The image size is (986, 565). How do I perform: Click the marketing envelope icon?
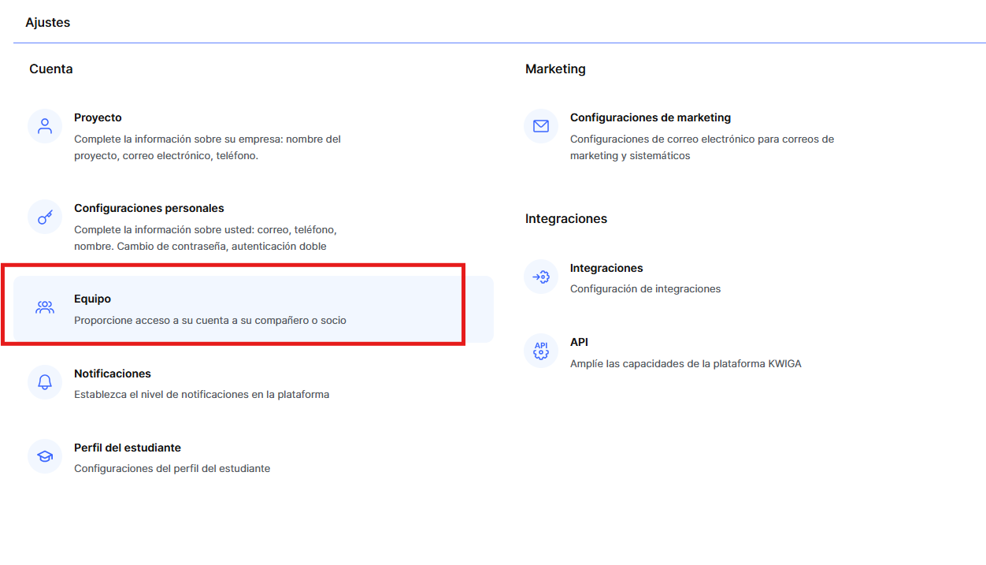pyautogui.click(x=541, y=126)
